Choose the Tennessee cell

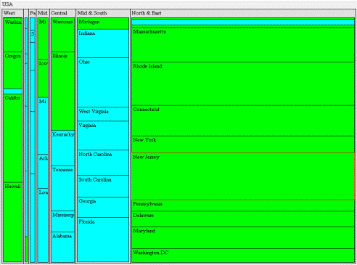(62, 188)
